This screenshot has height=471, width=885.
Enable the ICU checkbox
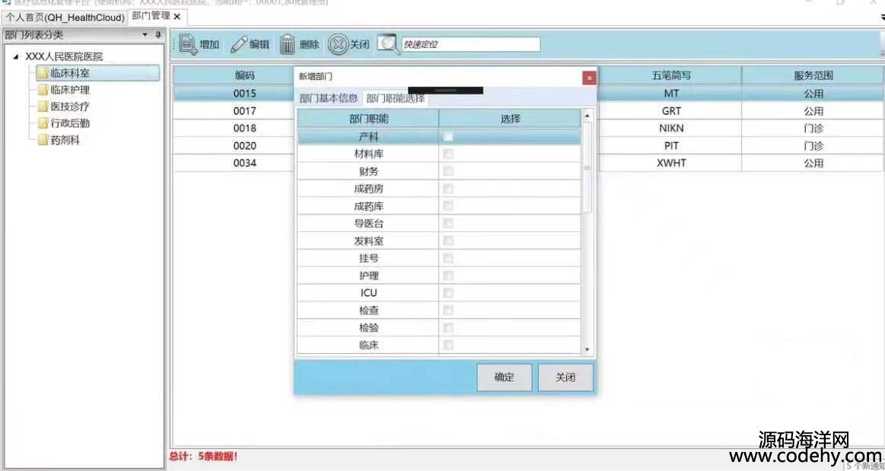(448, 293)
